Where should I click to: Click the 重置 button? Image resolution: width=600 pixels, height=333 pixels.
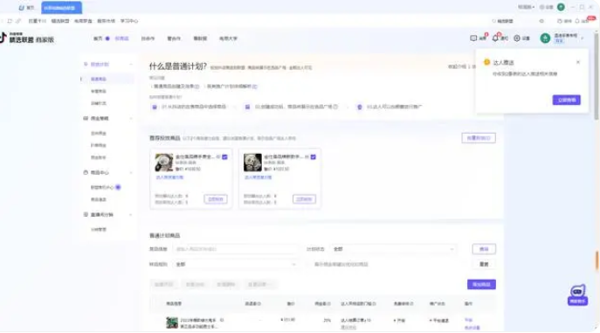(484, 265)
